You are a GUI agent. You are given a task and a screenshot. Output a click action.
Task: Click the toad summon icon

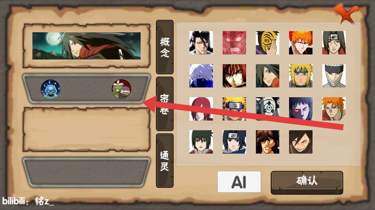point(121,89)
